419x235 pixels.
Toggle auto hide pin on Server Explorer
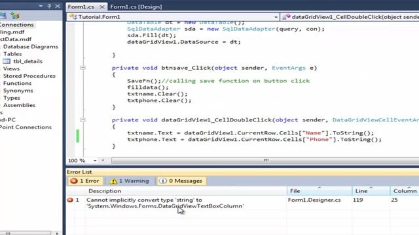click(x=49, y=6)
